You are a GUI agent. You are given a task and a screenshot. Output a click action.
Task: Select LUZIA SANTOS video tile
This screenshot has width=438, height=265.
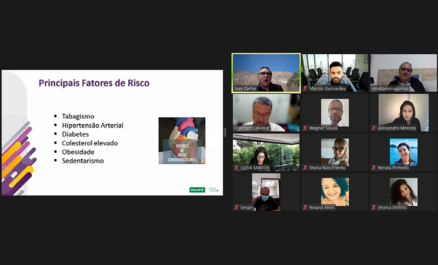266,152
